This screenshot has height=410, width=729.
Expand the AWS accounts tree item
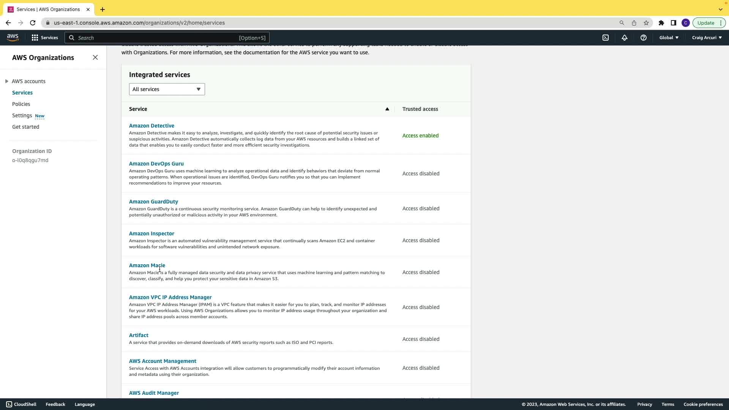(7, 81)
